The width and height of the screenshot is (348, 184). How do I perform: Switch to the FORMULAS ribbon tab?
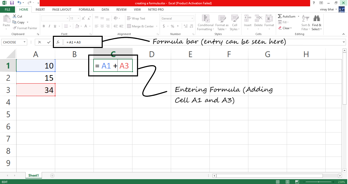point(86,10)
